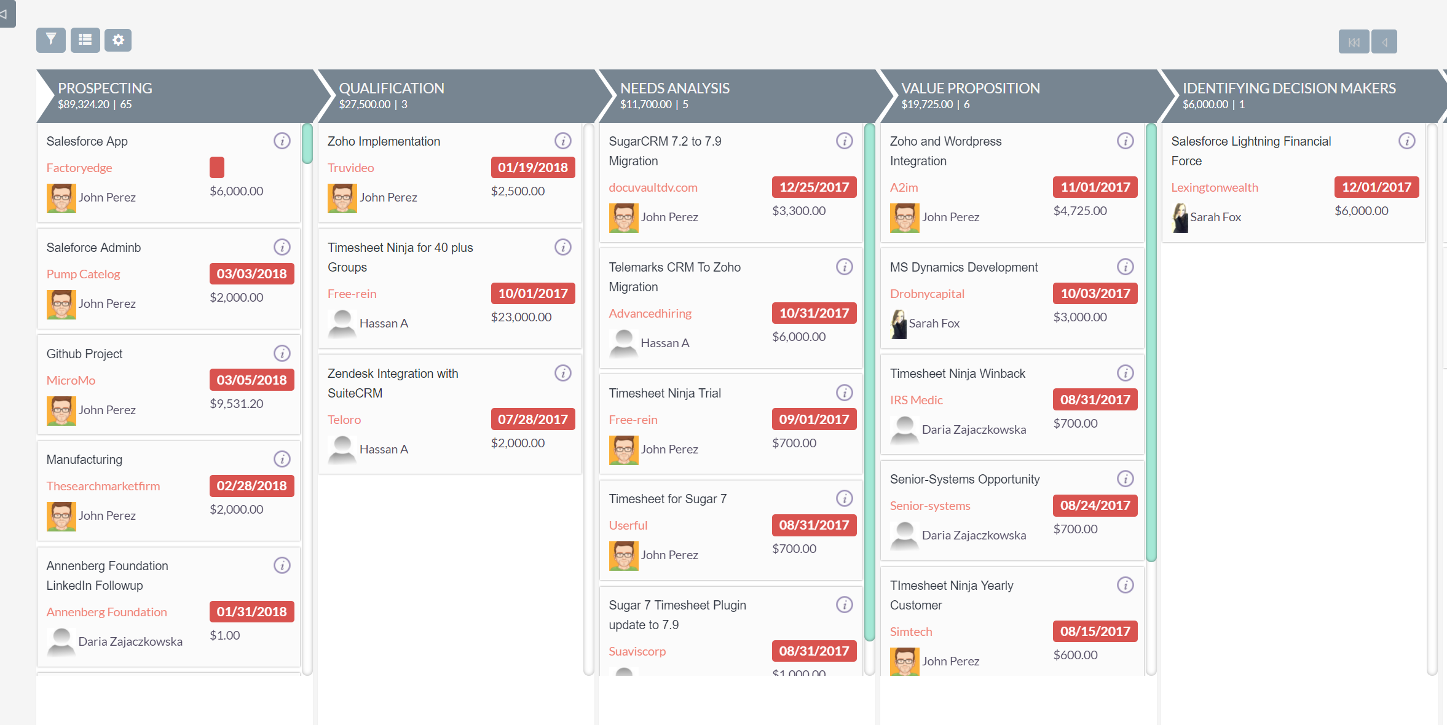Show info for Senior-Systems Opportunity card
Screen dimensions: 1447x725
pyautogui.click(x=1126, y=479)
